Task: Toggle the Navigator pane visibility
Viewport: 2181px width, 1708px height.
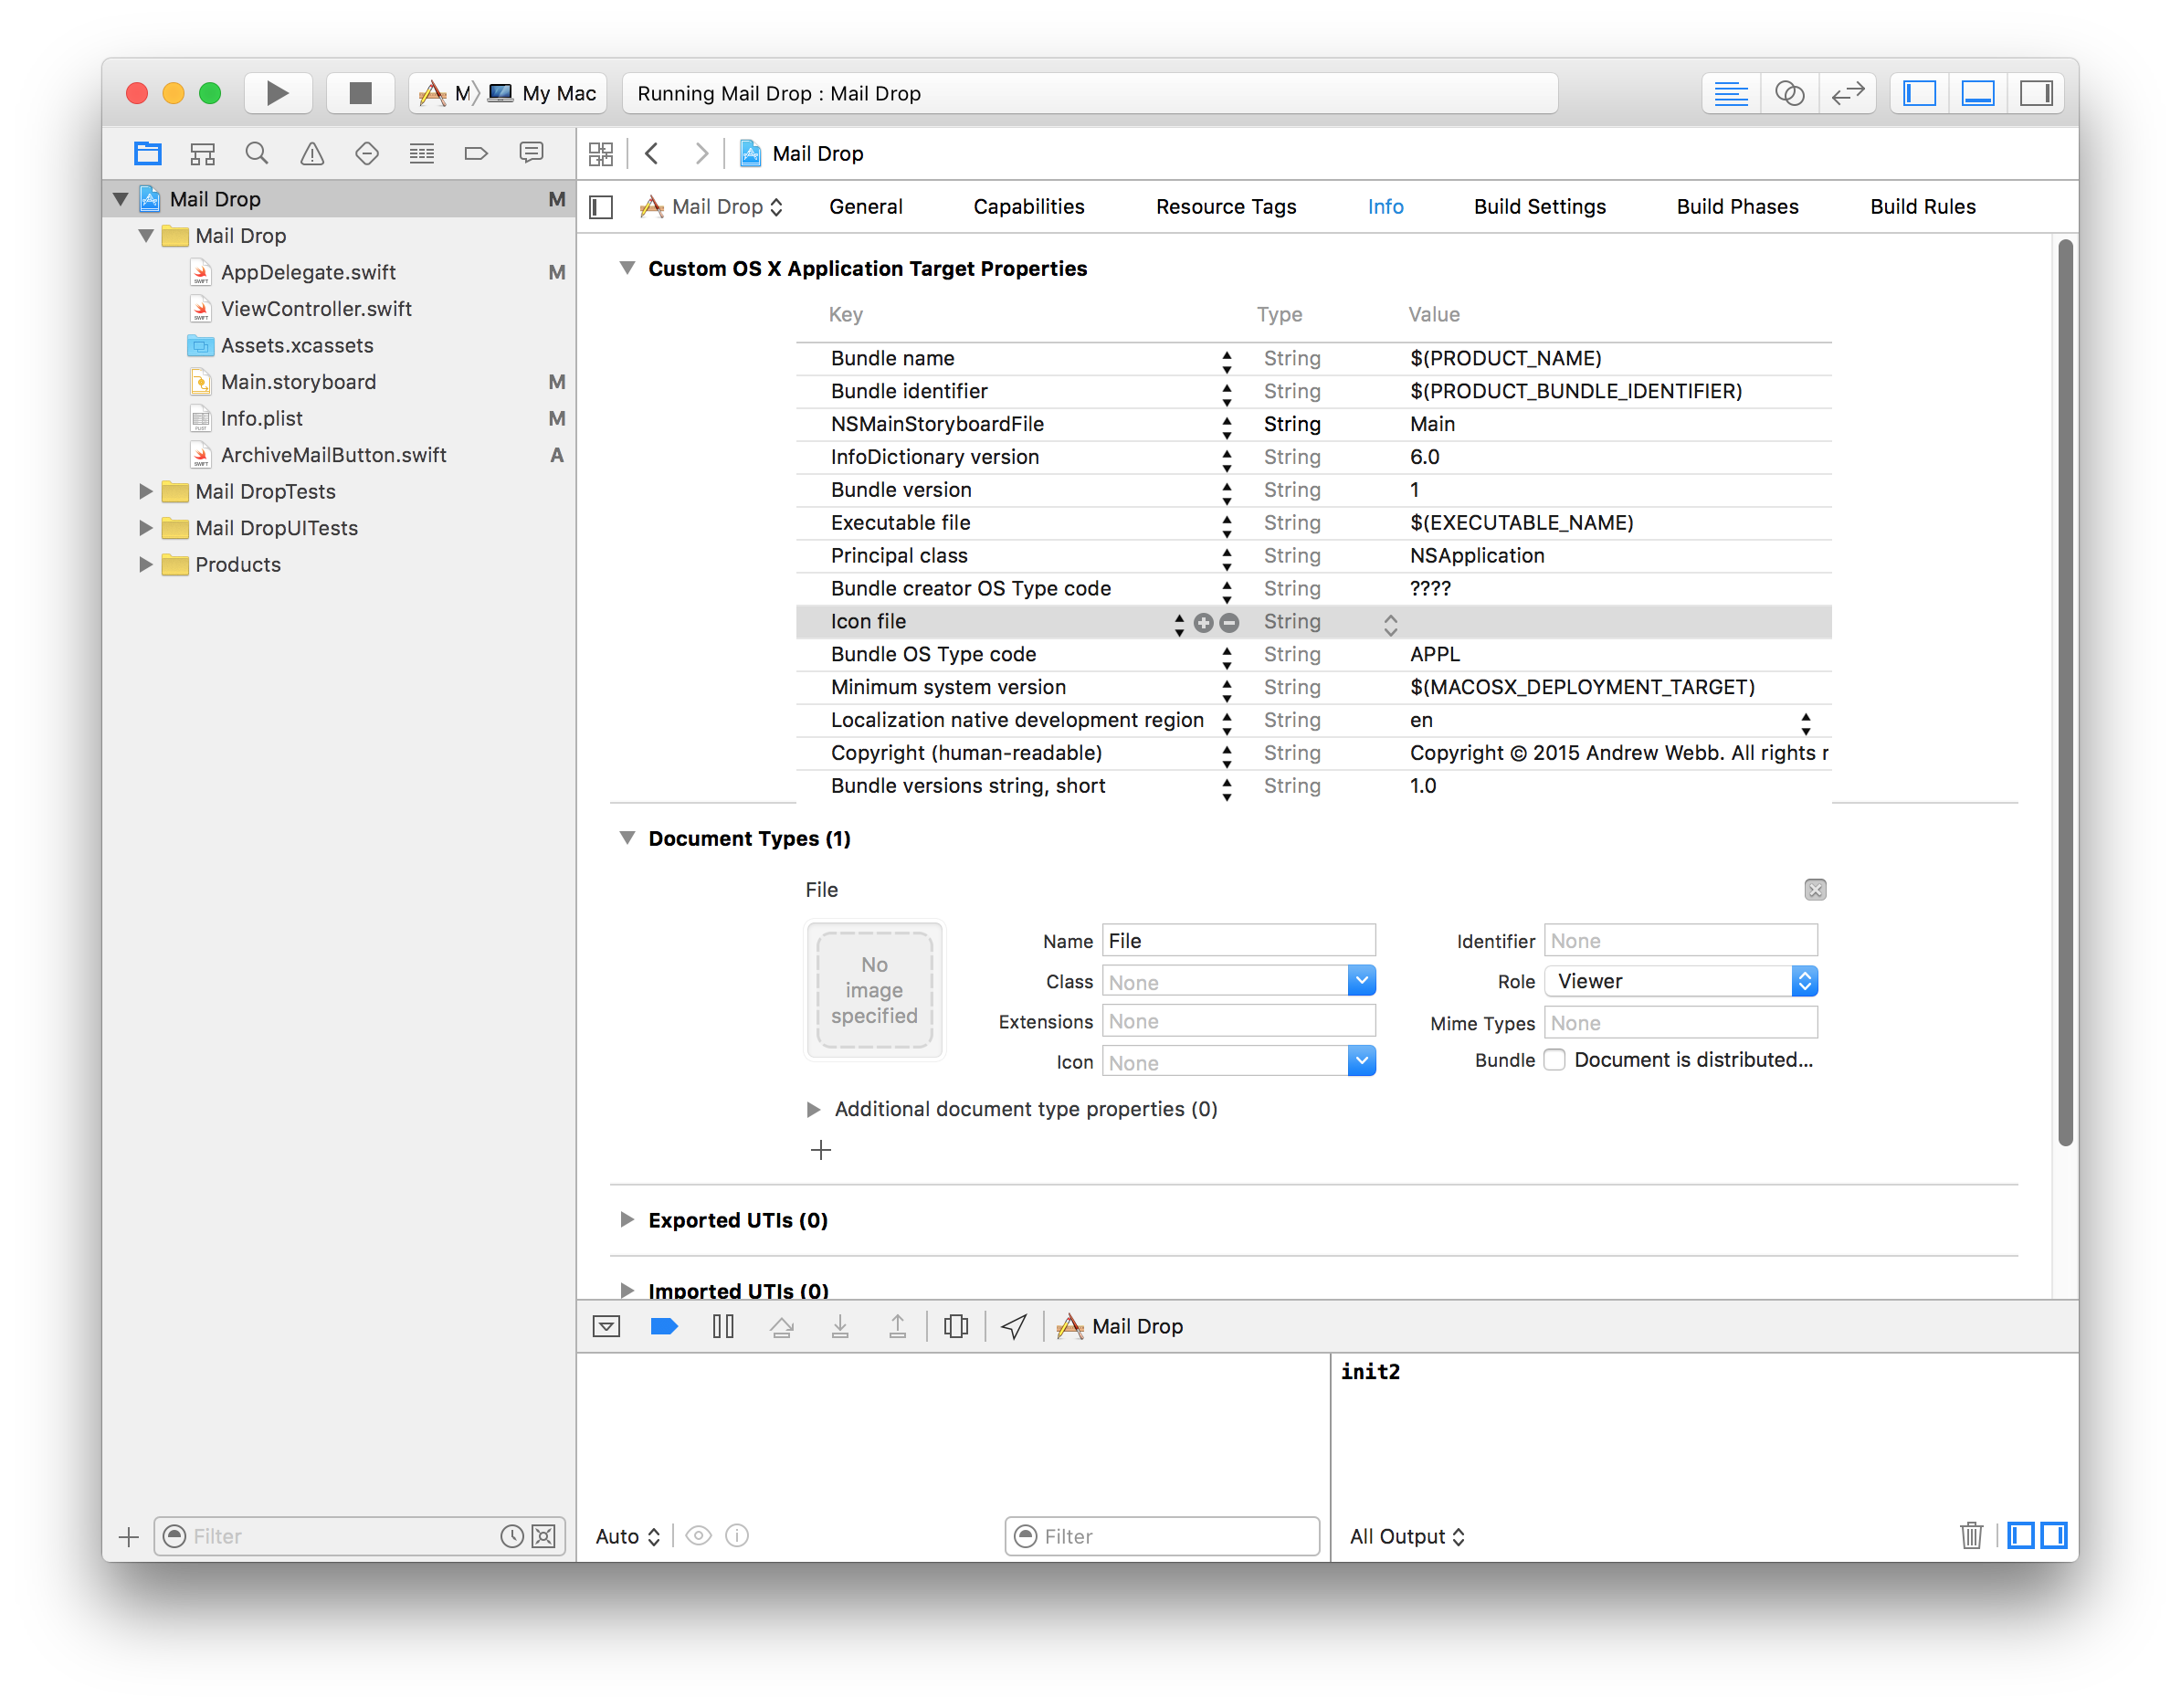Action: (x=1920, y=93)
